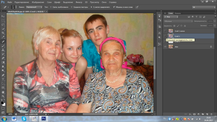Select the Crop tool
Image resolution: width=217 pixels, height=122 pixels.
point(3,33)
